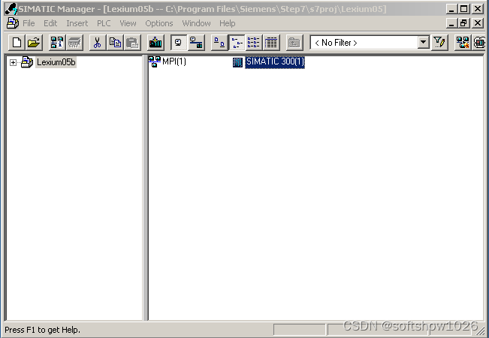Select the SIMATIC 300(1) station label
Viewport: 489px width, 338px height.
click(275, 61)
